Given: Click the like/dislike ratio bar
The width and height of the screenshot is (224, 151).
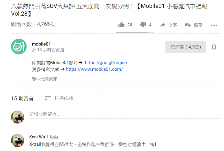Looking at the screenshot, I should (x=135, y=33).
